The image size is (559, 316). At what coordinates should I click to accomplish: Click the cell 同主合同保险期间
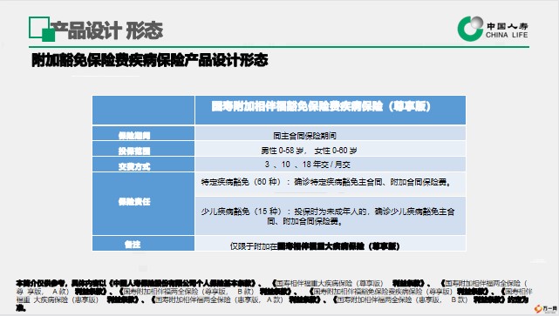click(x=331, y=133)
